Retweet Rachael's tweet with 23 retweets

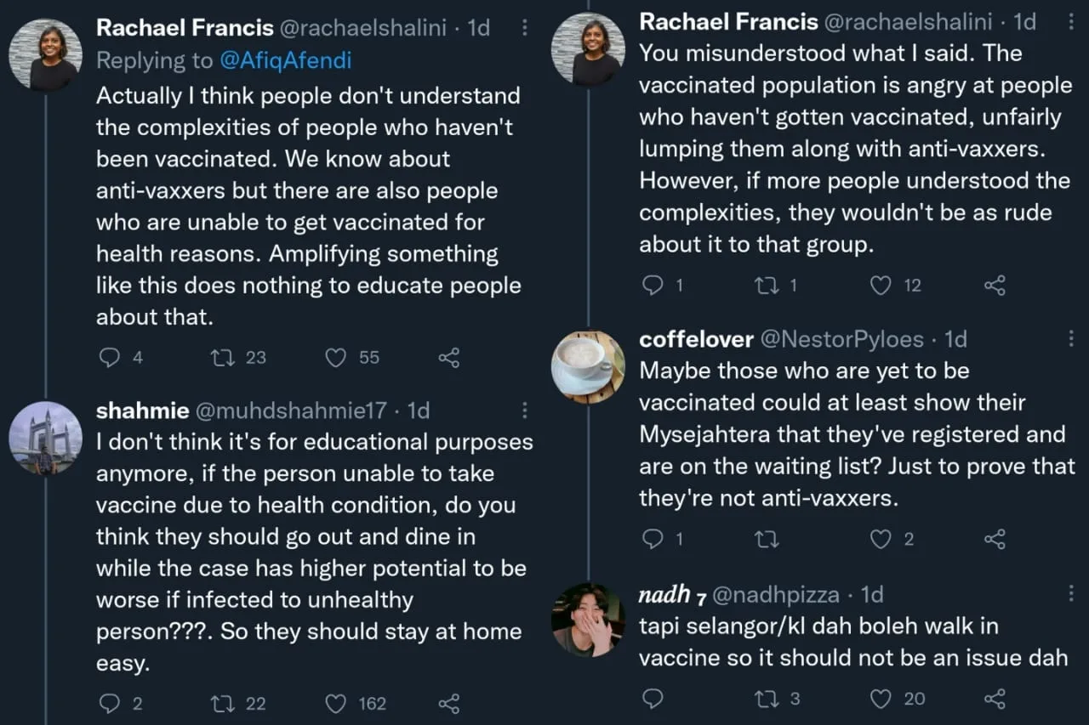[x=222, y=358]
